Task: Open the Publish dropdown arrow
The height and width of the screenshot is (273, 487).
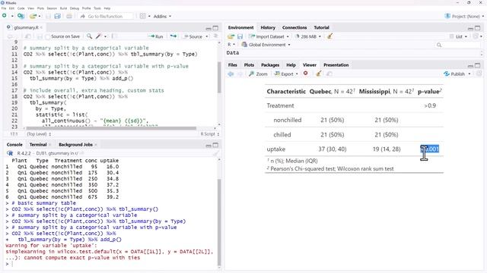Action: [469, 74]
